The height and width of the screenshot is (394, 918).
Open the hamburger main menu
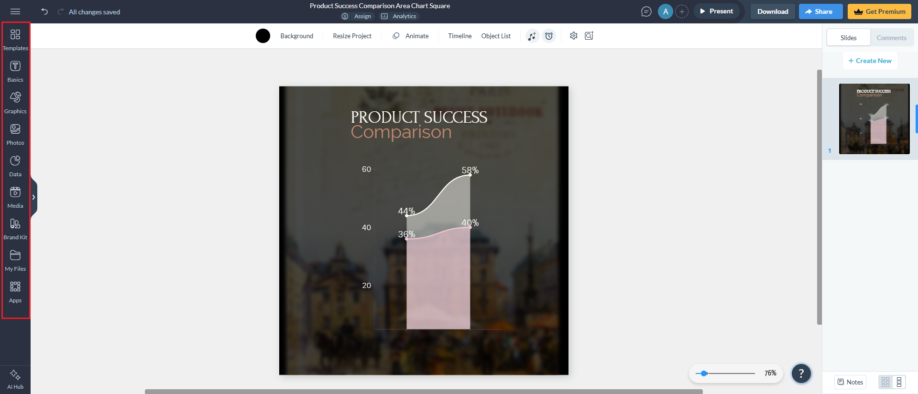coord(15,11)
